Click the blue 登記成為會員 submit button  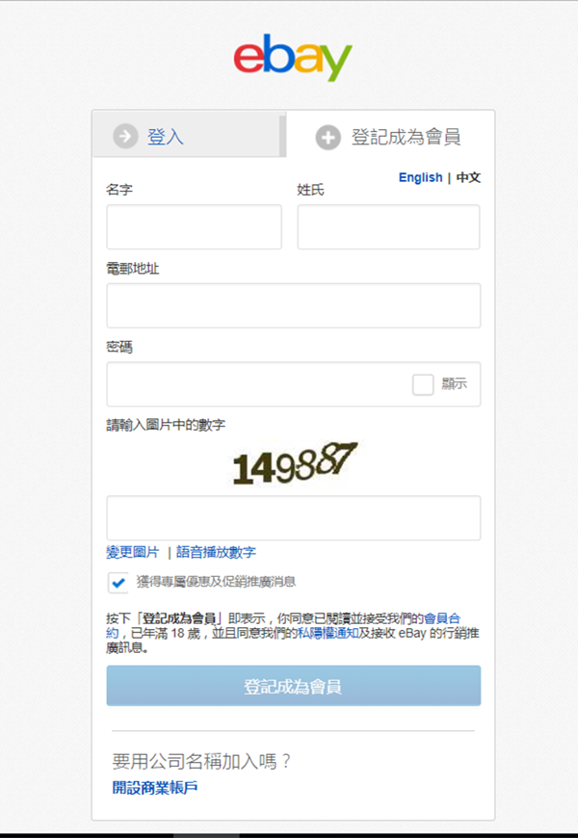pyautogui.click(x=294, y=686)
